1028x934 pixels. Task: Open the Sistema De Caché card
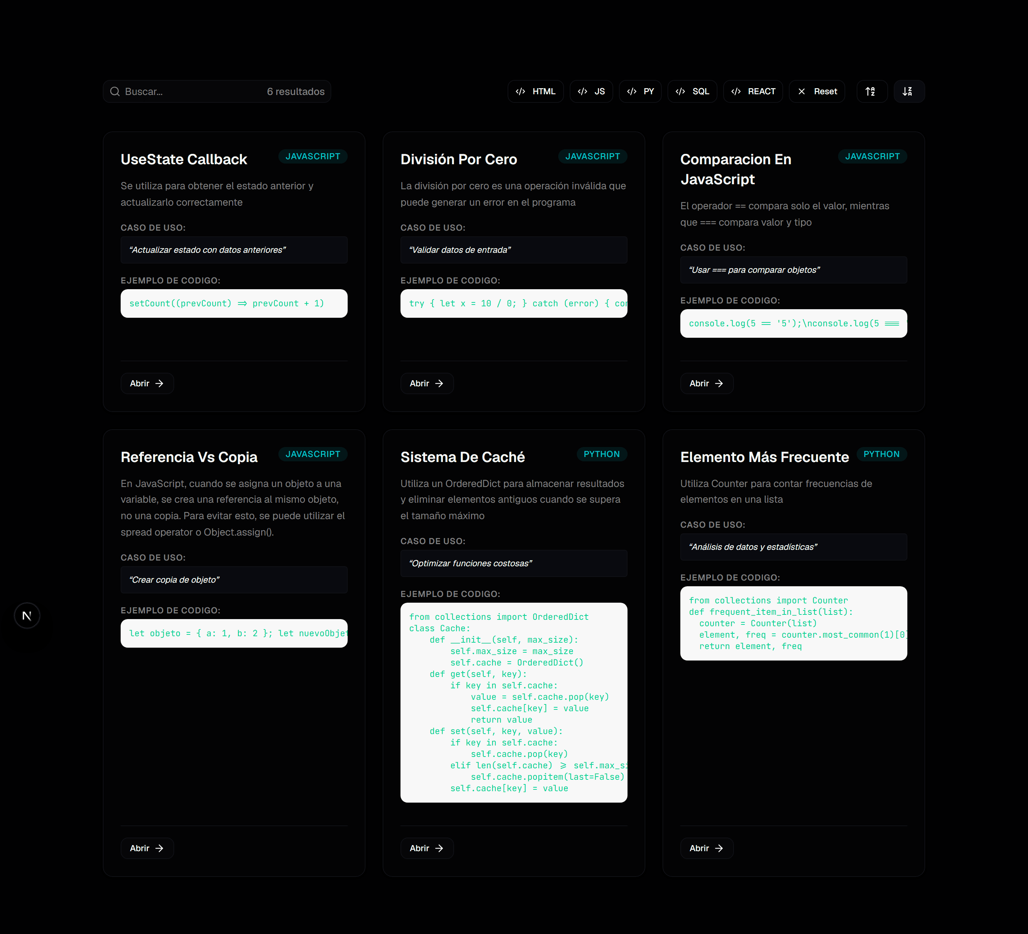pos(427,848)
